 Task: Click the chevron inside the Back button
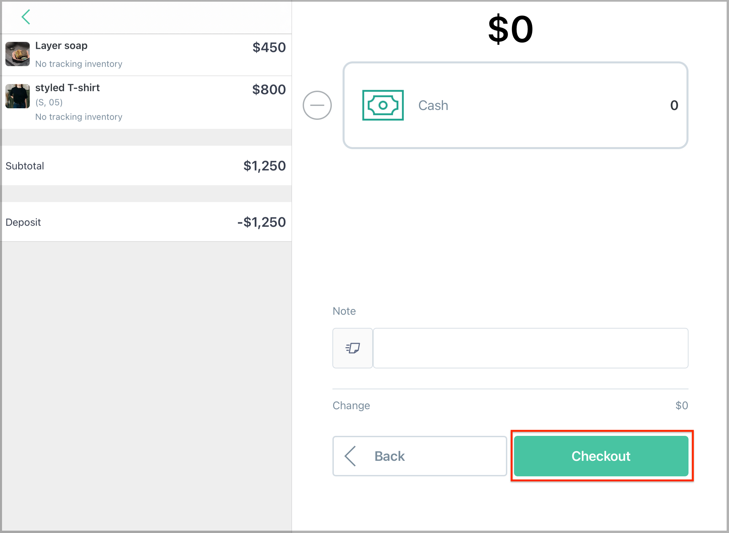tap(350, 456)
